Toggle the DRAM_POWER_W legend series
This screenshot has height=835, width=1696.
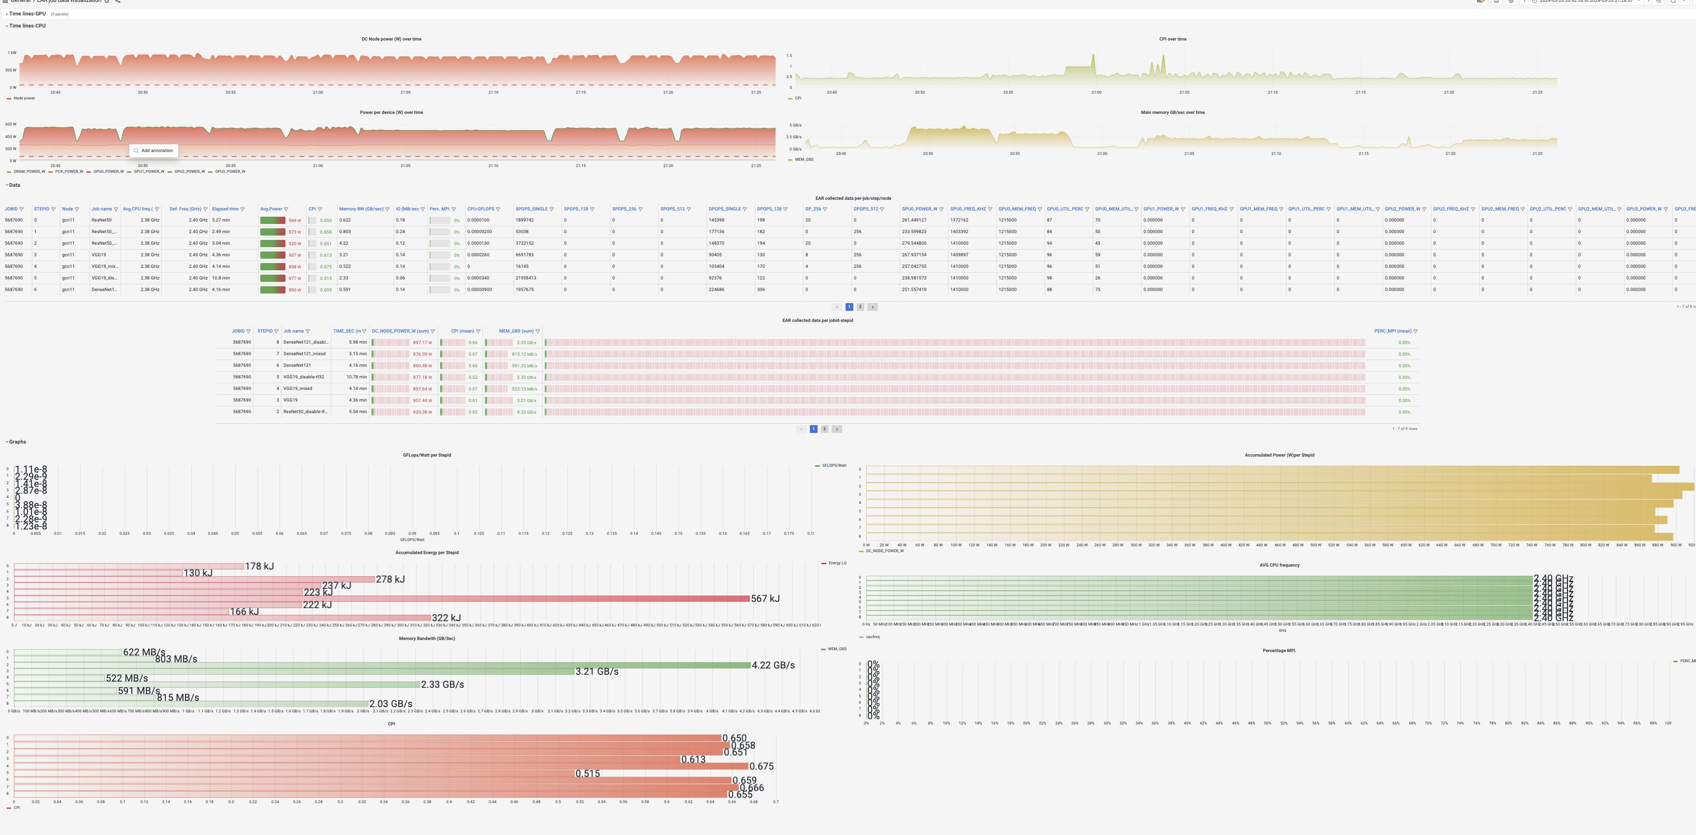(29, 172)
